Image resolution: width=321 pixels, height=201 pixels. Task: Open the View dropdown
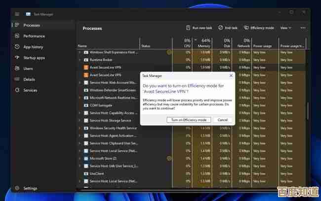pos(285,28)
